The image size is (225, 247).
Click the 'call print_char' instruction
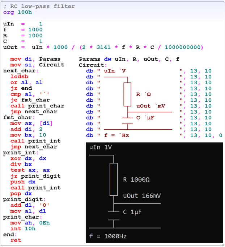pyautogui.click(x=37, y=106)
